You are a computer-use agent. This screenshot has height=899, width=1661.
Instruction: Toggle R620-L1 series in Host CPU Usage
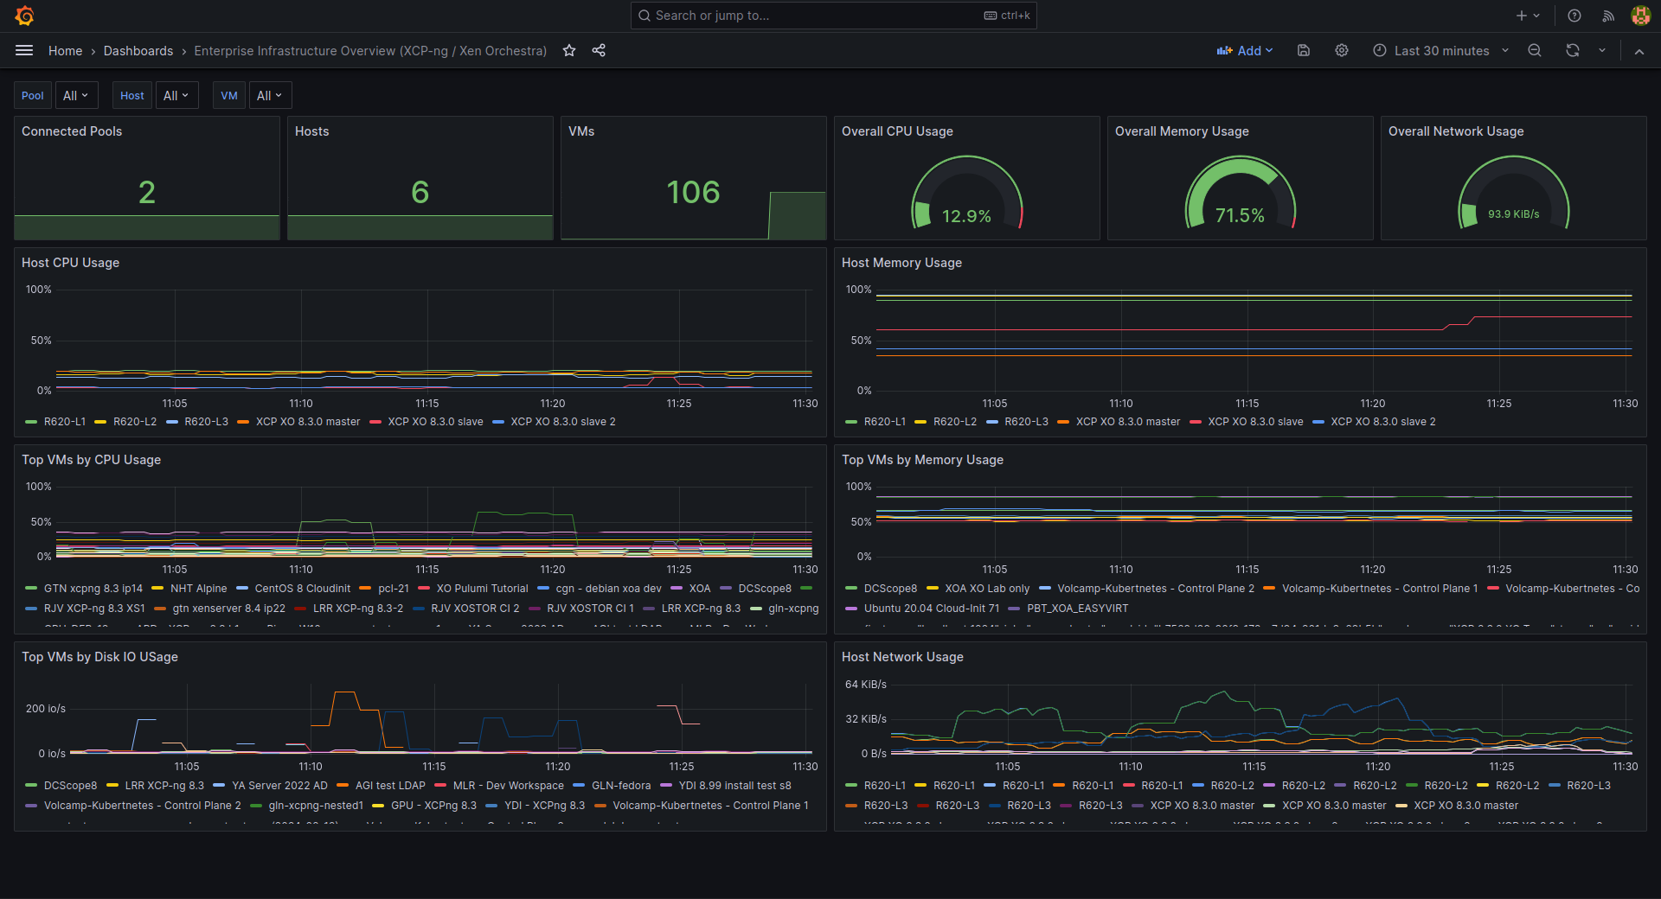pos(64,422)
